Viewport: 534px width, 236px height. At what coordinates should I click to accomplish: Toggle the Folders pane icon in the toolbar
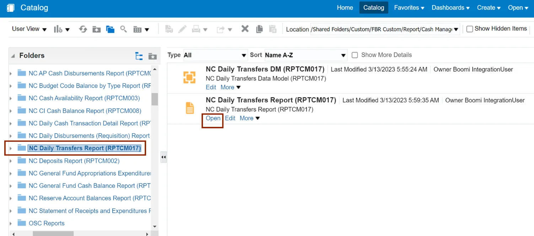pos(110,29)
